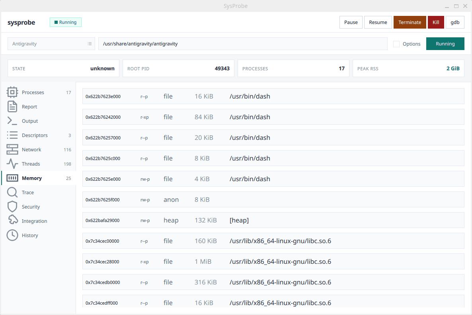472x315 pixels.
Task: Select memory row 0x622b7625e000
Action: coord(273,179)
